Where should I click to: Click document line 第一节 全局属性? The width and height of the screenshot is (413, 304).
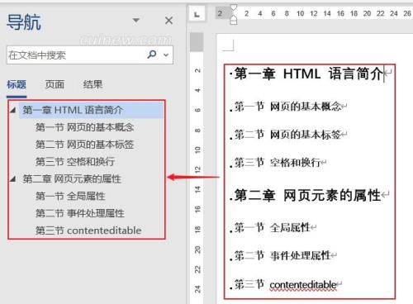click(273, 227)
